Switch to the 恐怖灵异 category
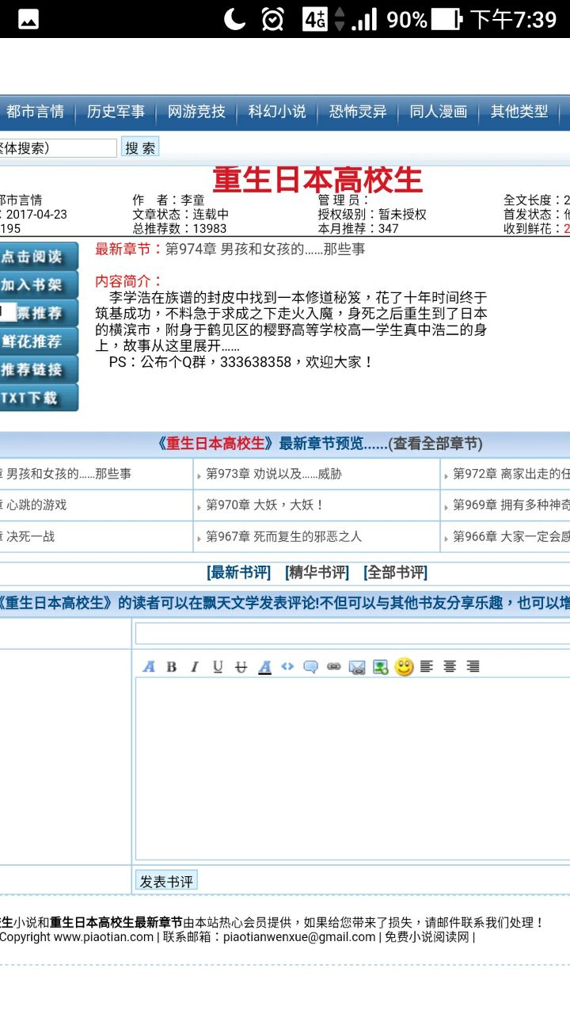Screen dimensions: 570x1014 coord(358,112)
